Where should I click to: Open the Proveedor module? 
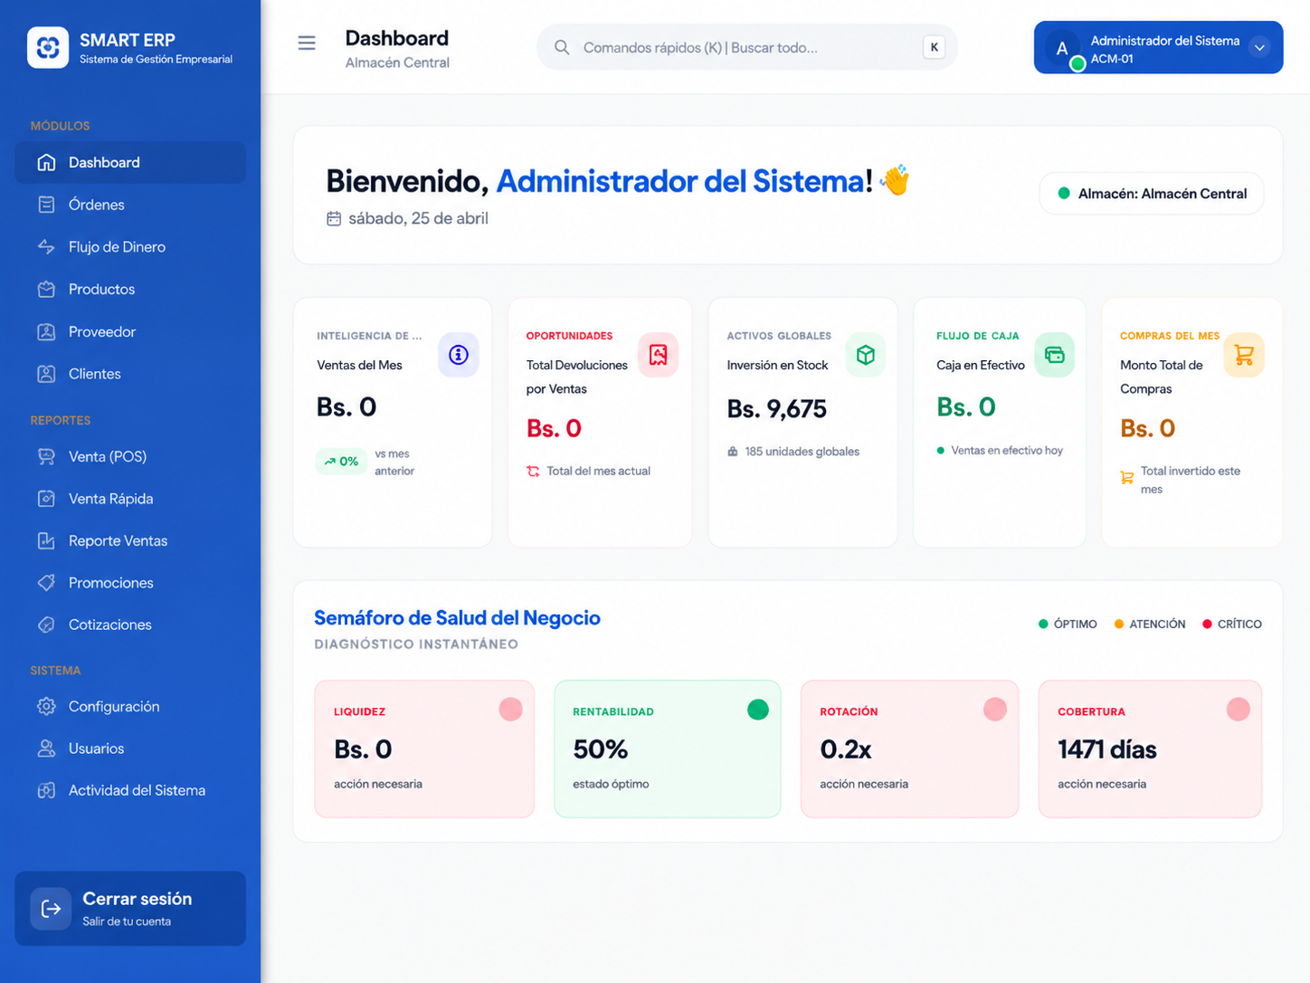[x=130, y=331]
